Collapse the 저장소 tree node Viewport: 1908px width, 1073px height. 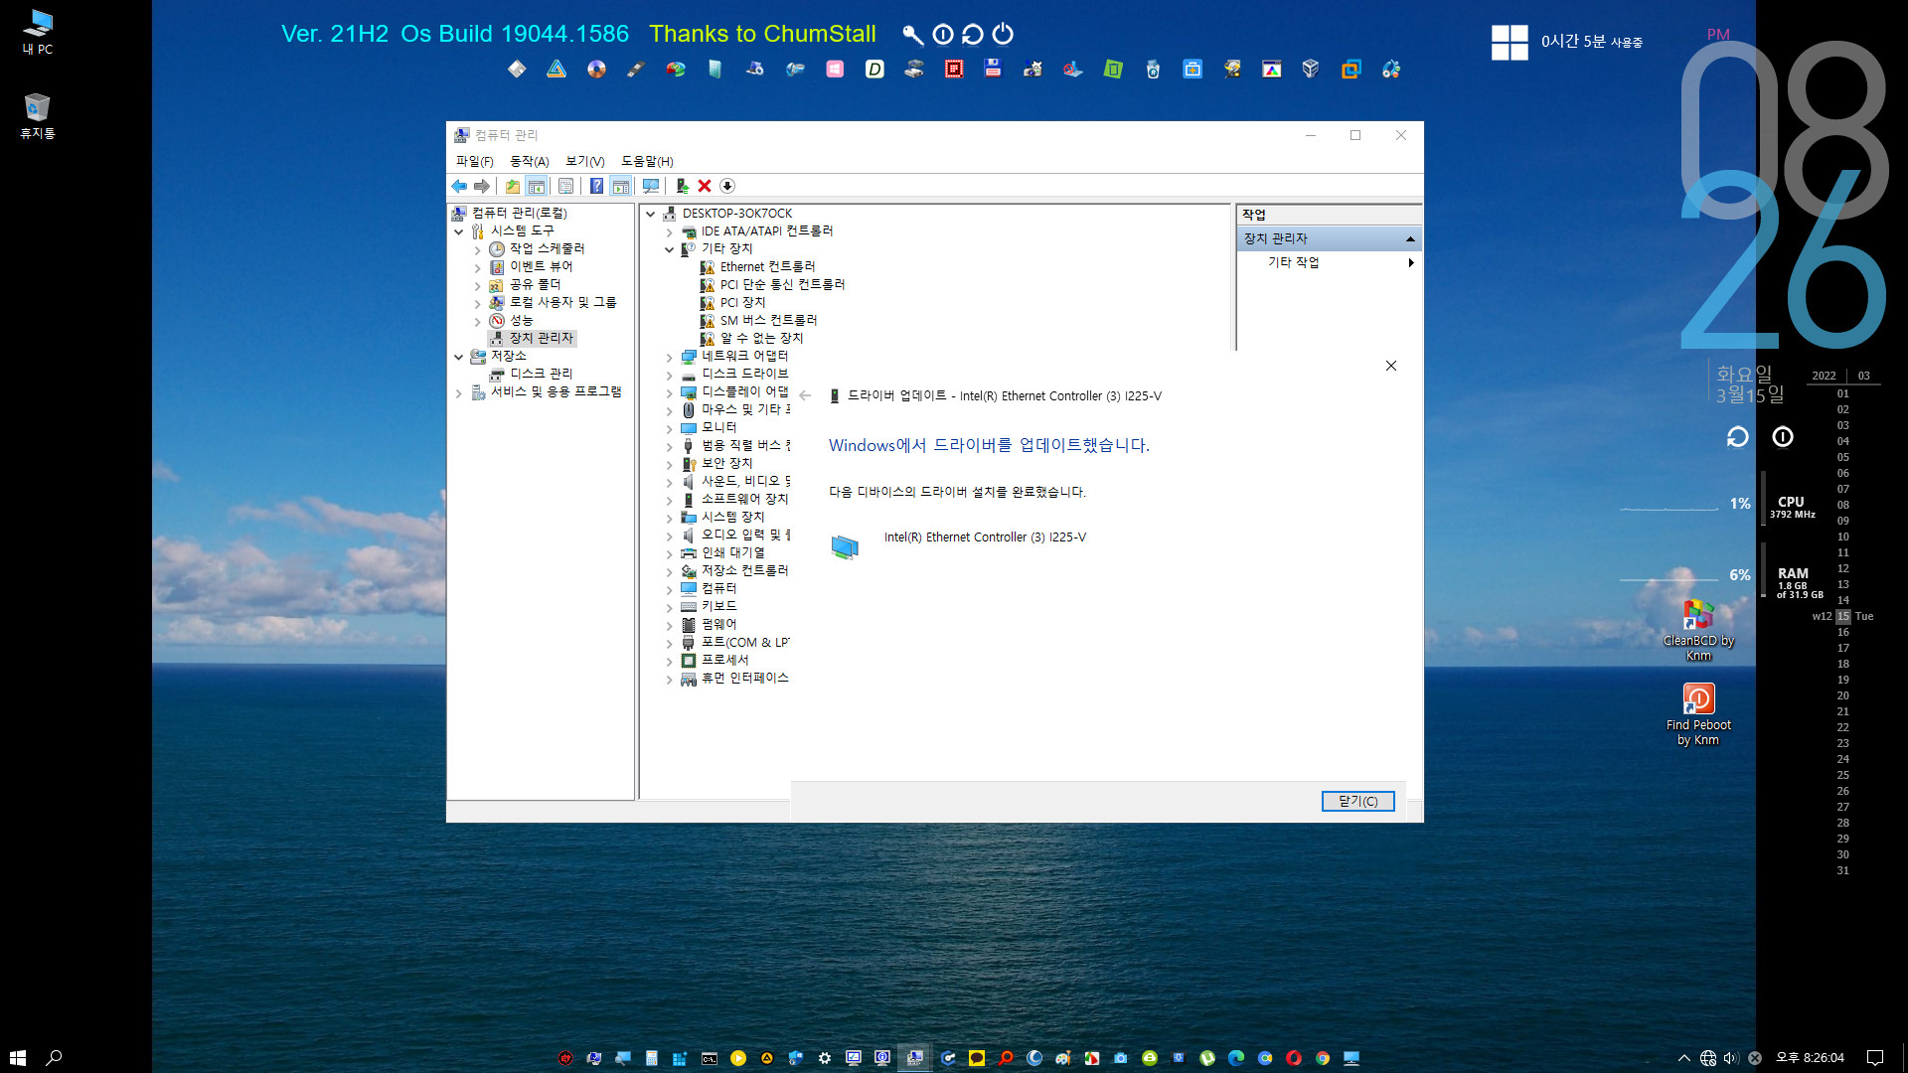click(459, 357)
